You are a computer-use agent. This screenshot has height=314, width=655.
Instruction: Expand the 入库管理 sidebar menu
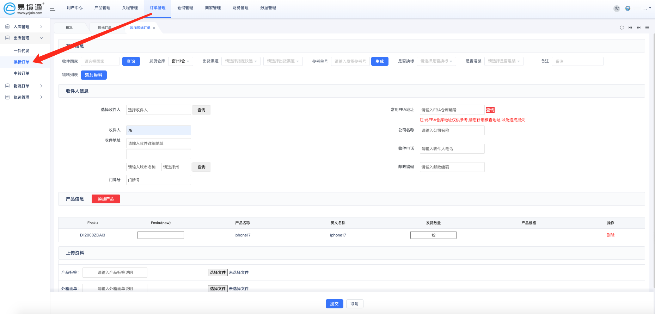(x=24, y=27)
